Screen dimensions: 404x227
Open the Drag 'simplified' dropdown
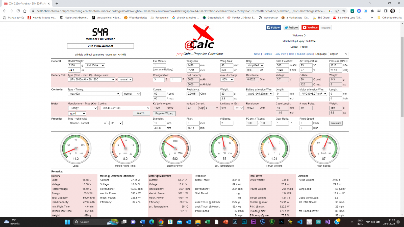[255, 65]
